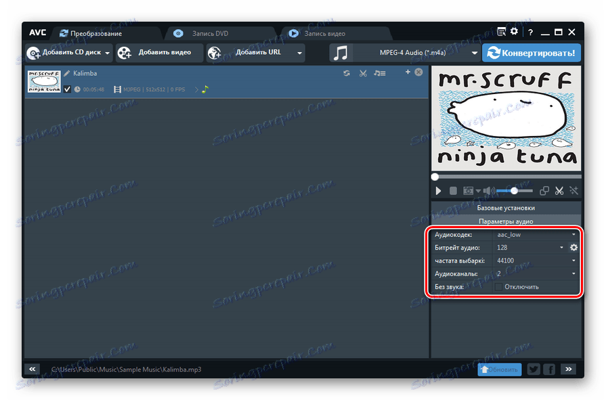
Task: Collapse left with the double-left arrow button
Action: point(32,369)
